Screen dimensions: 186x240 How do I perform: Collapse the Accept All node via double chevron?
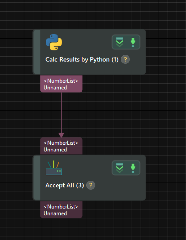119,168
